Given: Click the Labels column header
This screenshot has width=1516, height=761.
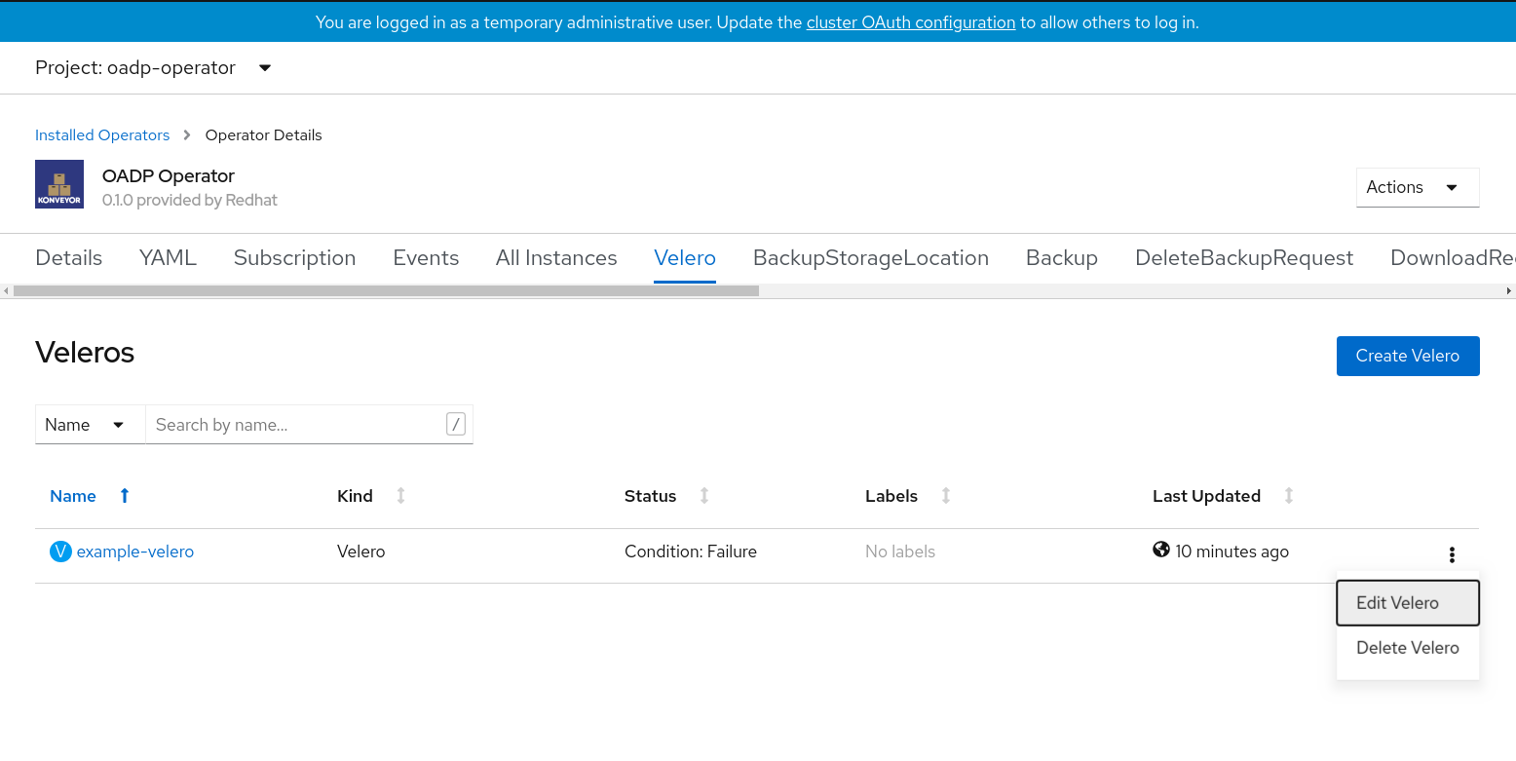Looking at the screenshot, I should 891,495.
